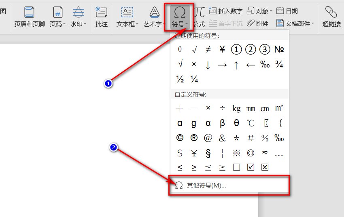The width and height of the screenshot is (344, 217).
Task: Insert the № numero symbol
Action: tap(279, 49)
